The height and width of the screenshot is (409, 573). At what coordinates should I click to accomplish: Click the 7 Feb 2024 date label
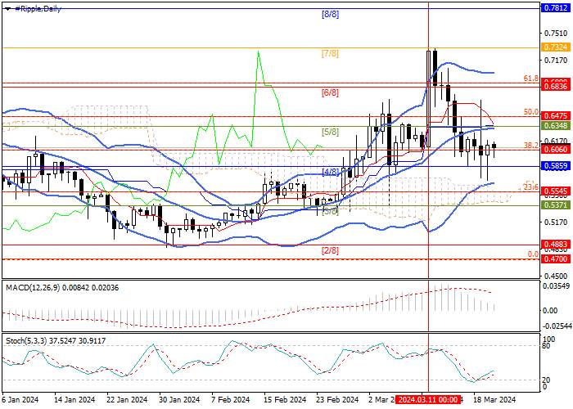[x=230, y=399]
